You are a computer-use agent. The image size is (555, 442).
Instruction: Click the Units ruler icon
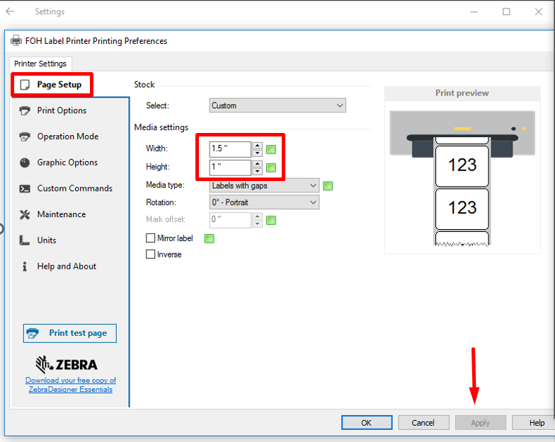tap(24, 240)
